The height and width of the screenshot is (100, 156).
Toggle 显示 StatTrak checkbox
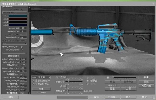click(33, 81)
